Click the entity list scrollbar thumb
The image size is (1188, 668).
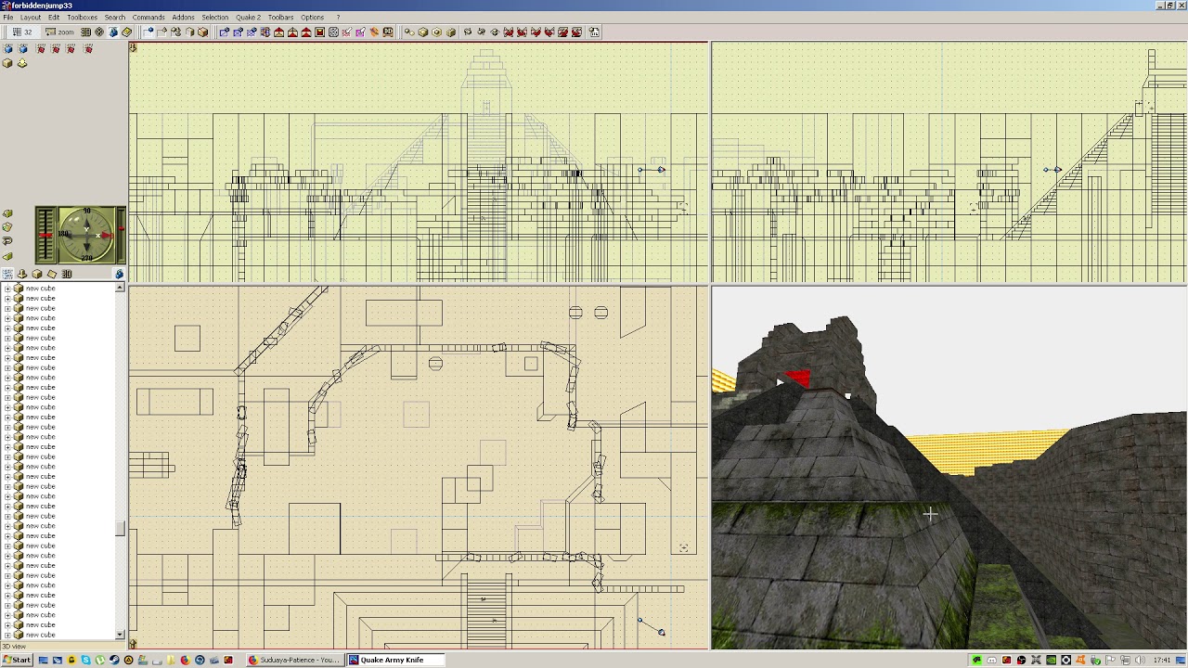[x=120, y=529]
